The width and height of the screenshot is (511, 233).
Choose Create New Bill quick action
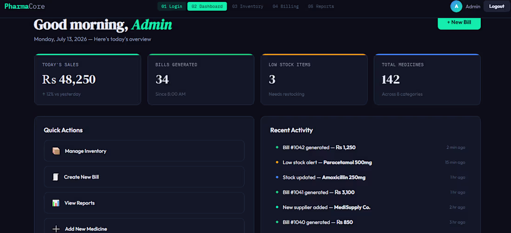(x=144, y=177)
